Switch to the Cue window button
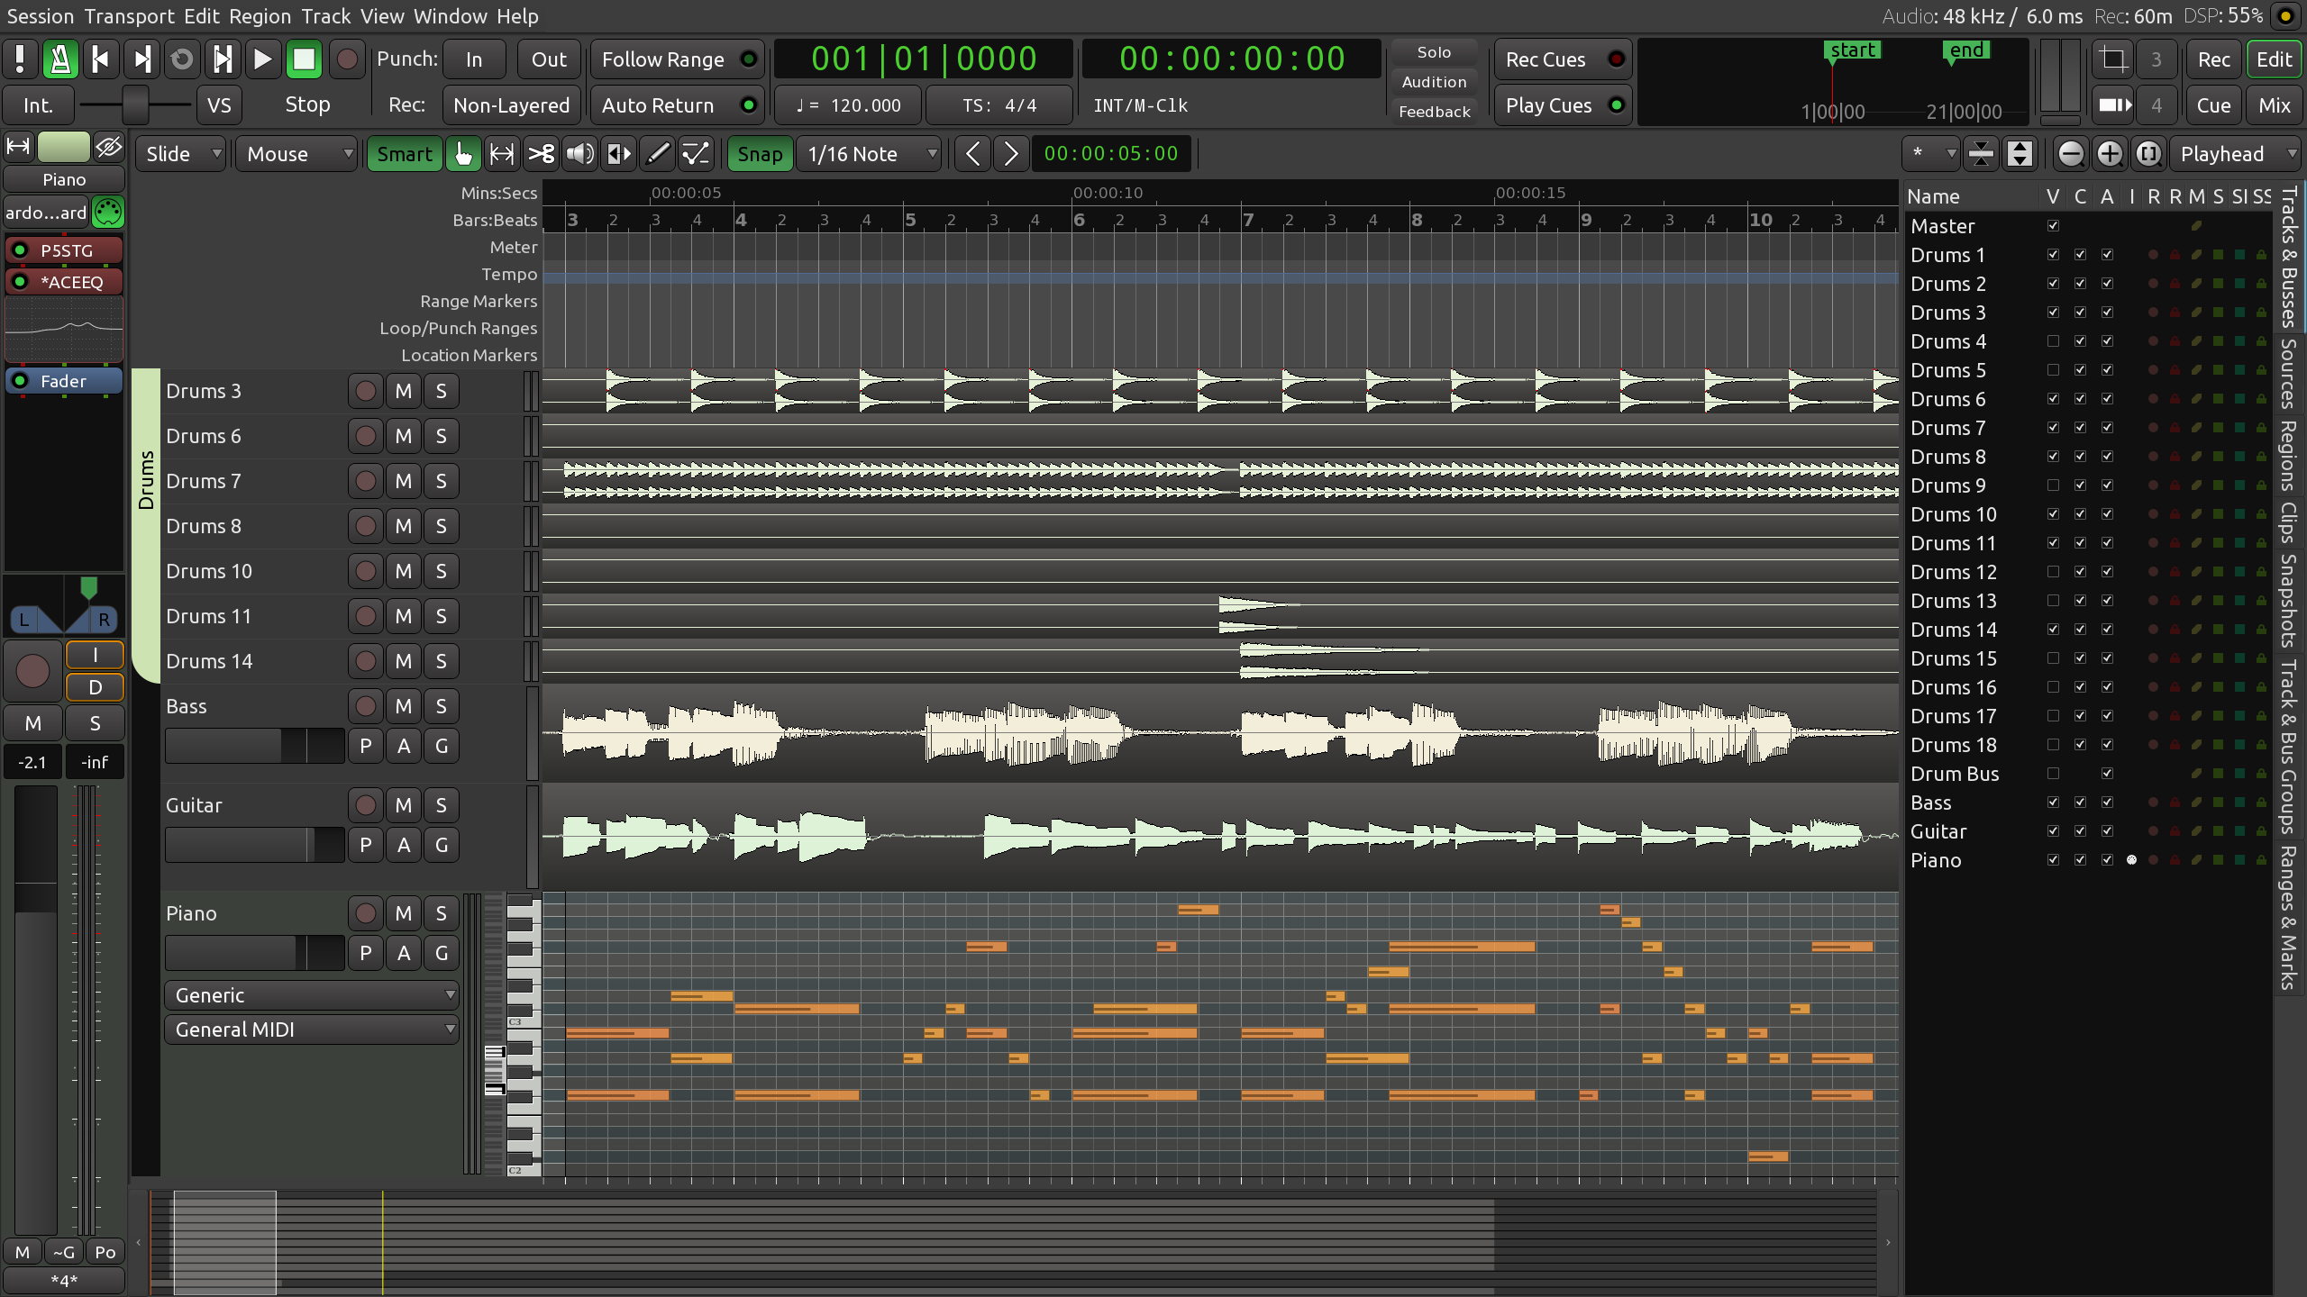This screenshot has width=2307, height=1297. [x=2213, y=105]
